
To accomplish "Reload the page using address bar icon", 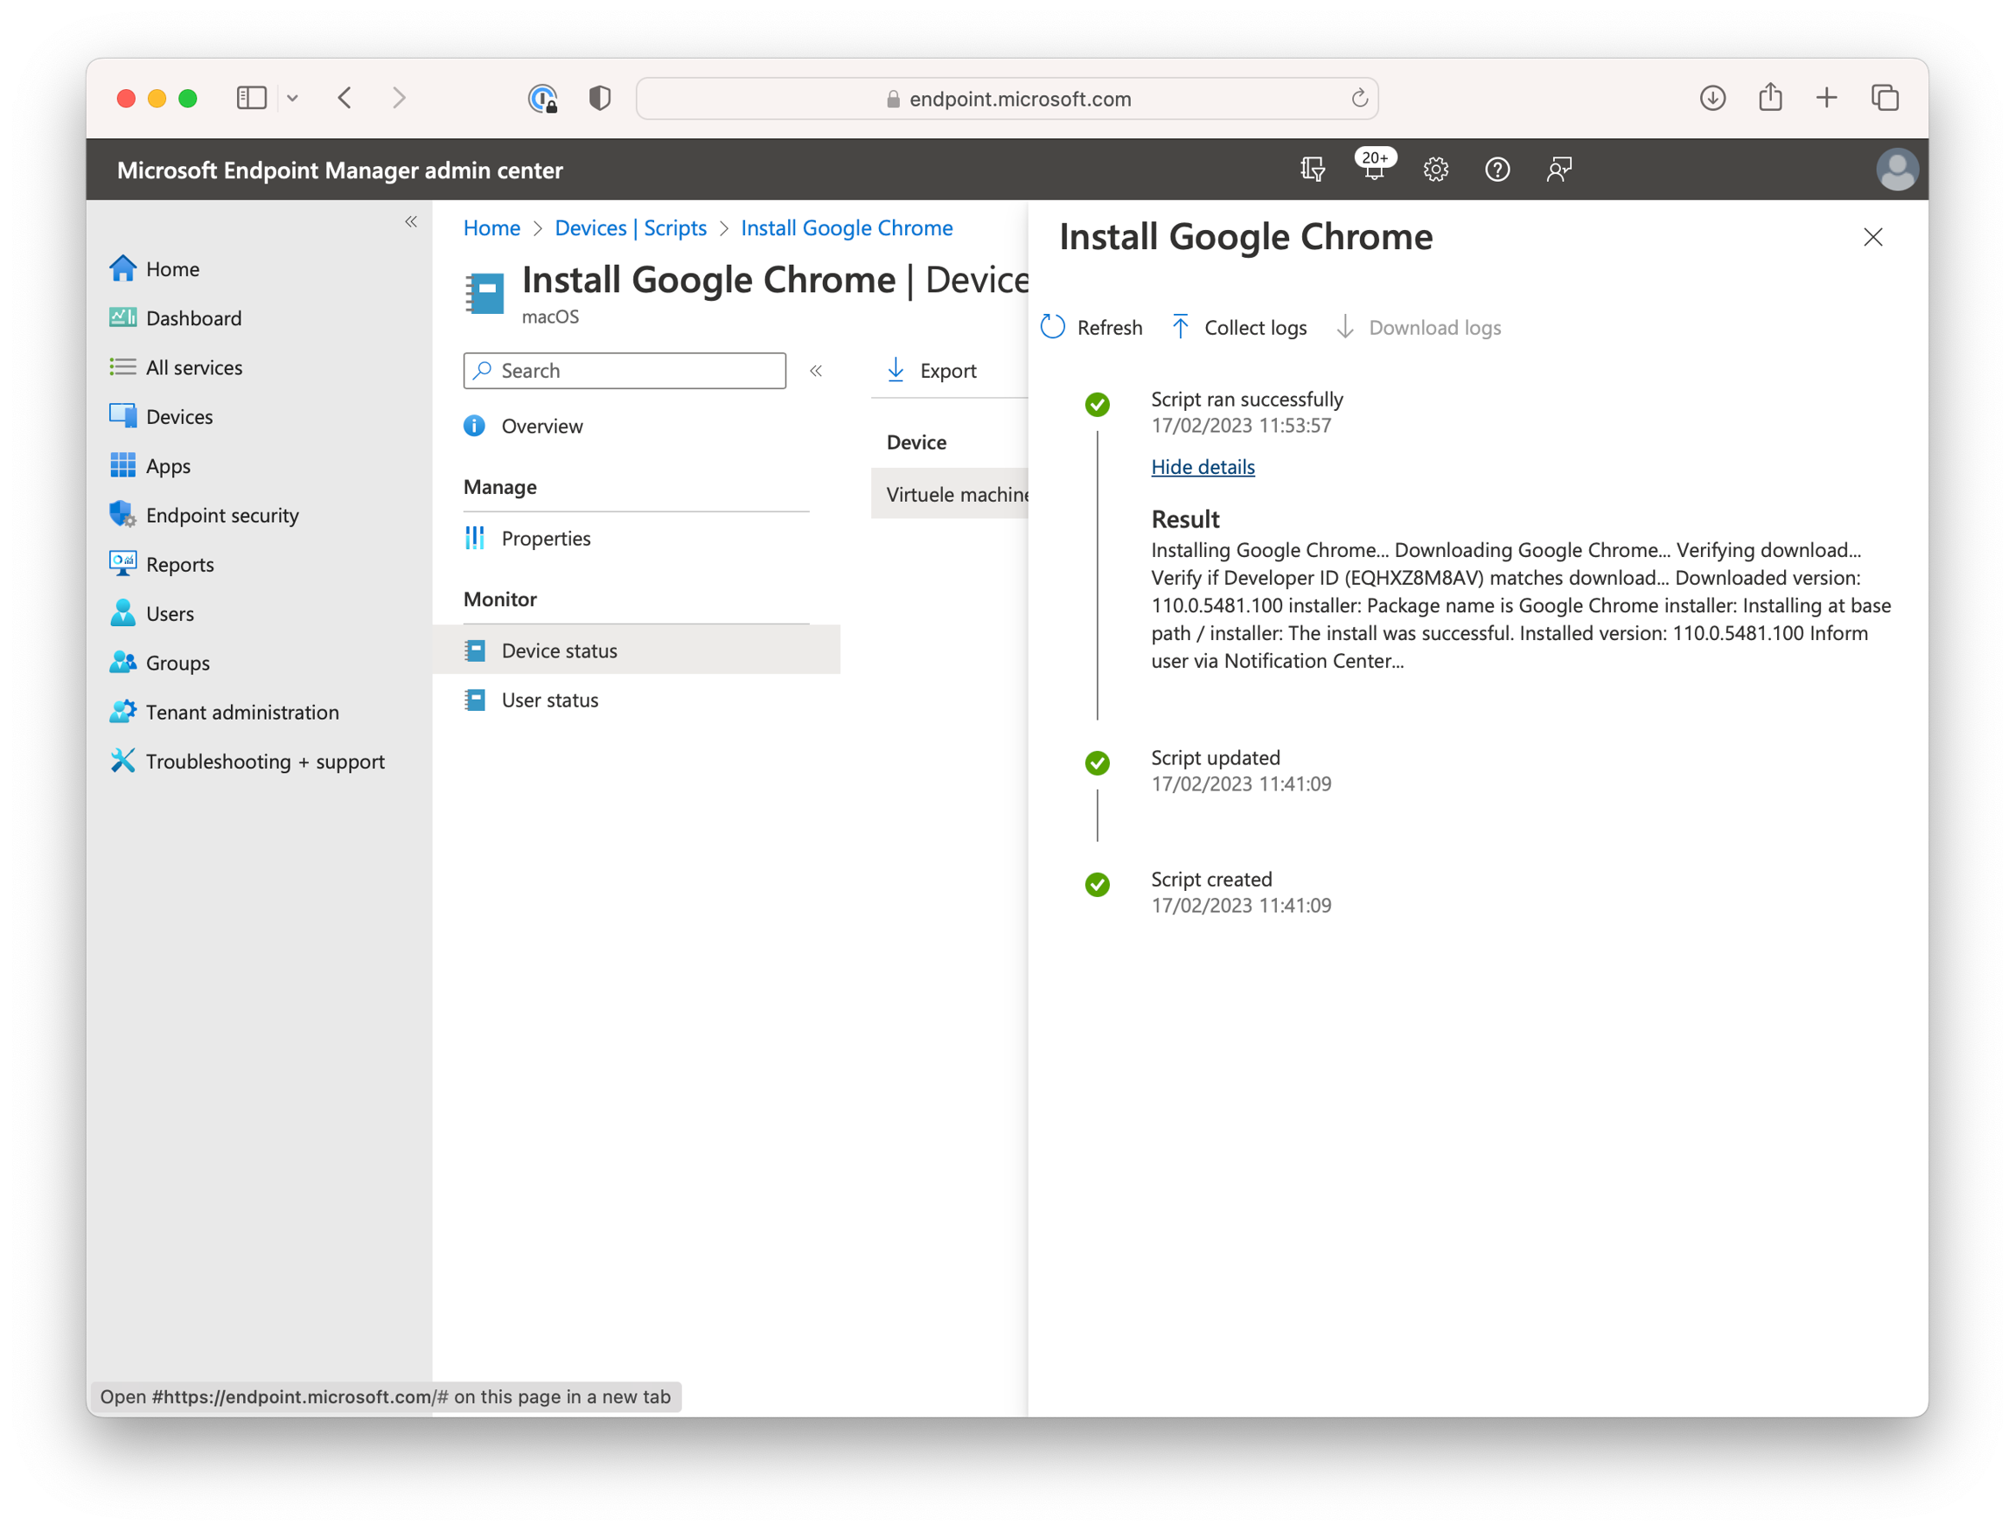I will 1359,98.
